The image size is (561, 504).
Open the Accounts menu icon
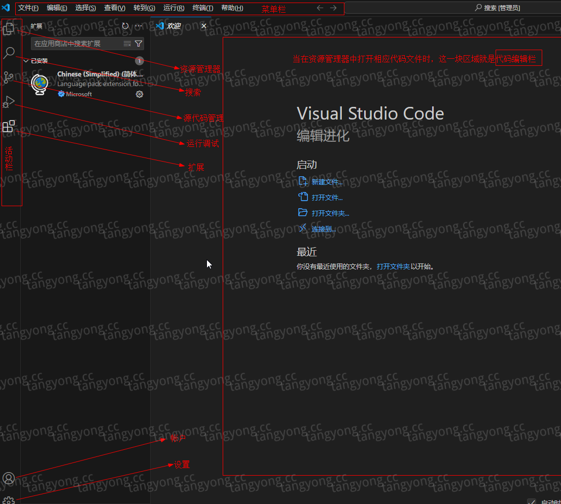9,478
